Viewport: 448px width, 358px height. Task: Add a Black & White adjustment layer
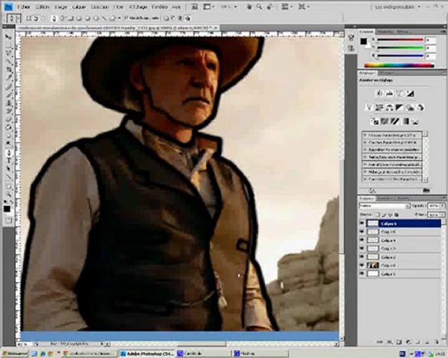(399, 107)
